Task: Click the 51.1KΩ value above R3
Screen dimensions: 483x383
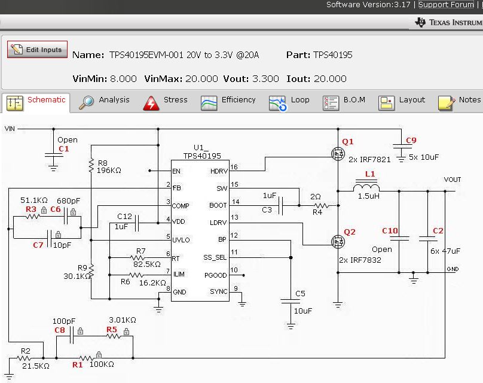Action: pyautogui.click(x=34, y=200)
